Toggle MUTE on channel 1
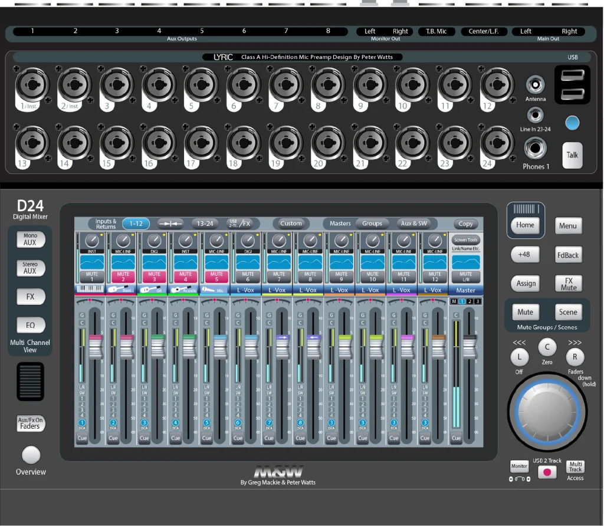 [x=91, y=277]
